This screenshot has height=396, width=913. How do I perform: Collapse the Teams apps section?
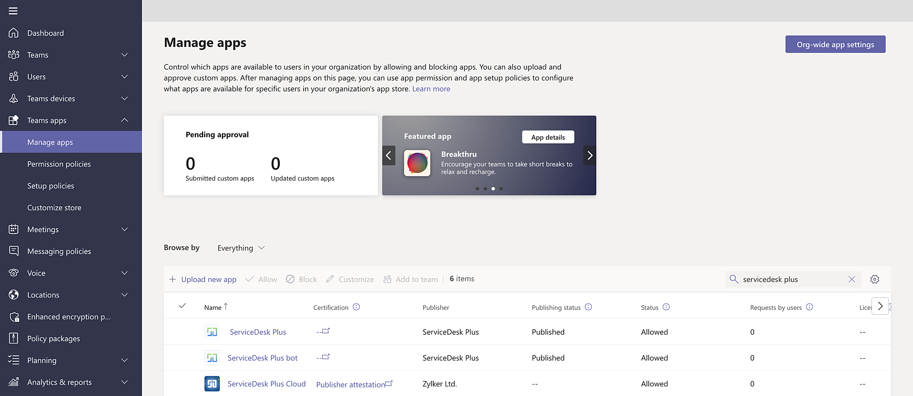coord(124,120)
